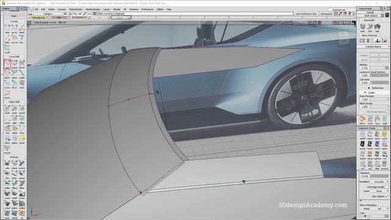Open the Edit menu

pyautogui.click(x=43, y=9)
